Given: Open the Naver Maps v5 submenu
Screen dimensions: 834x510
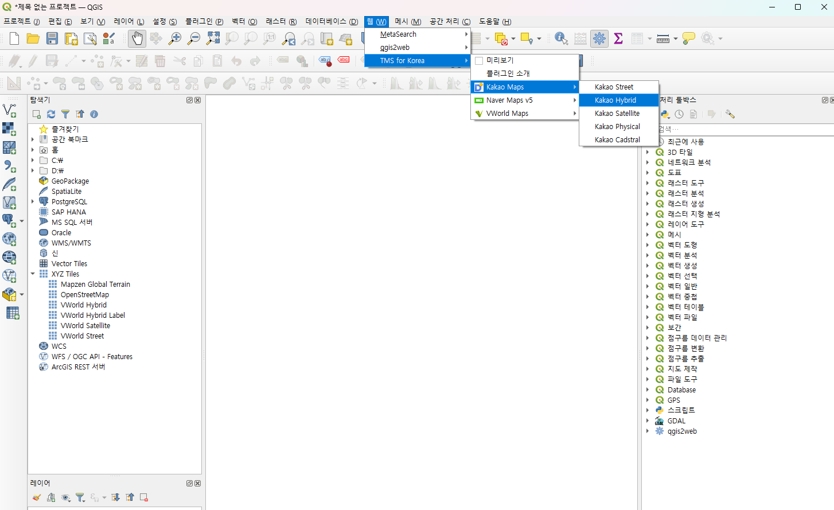Looking at the screenshot, I should click(x=525, y=100).
